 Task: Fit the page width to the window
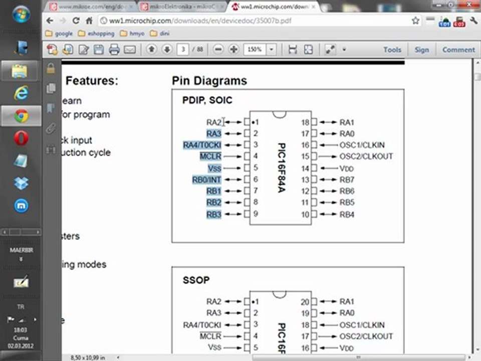click(293, 50)
